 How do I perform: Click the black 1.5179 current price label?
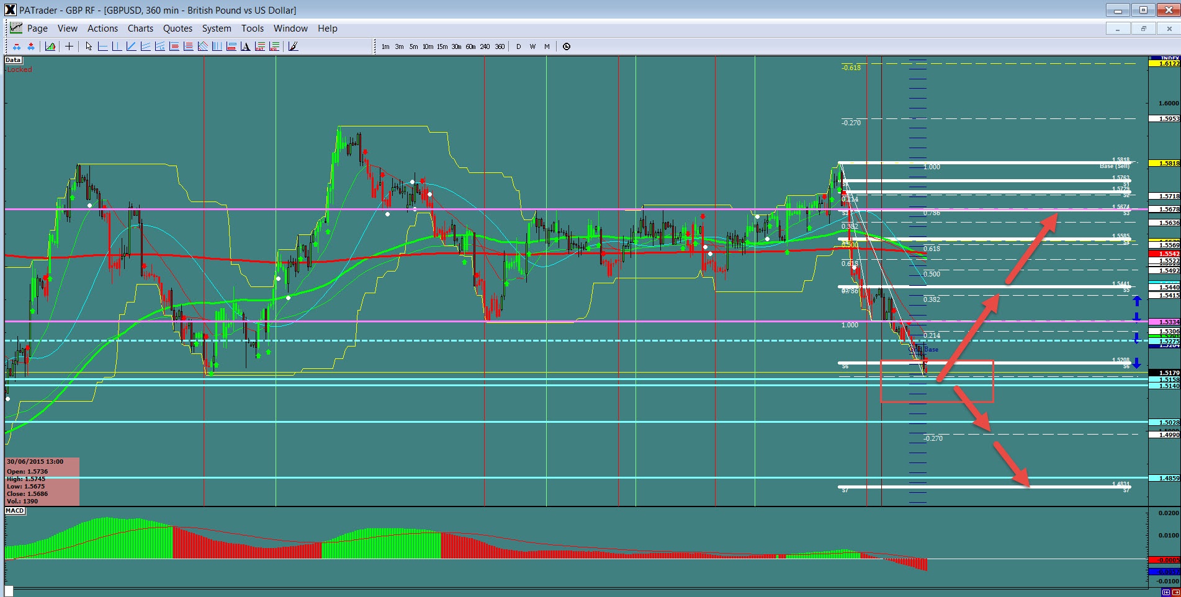(1165, 373)
